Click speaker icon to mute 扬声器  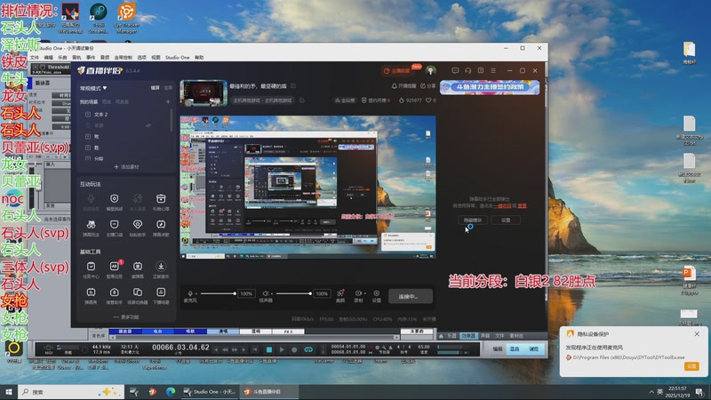point(266,293)
